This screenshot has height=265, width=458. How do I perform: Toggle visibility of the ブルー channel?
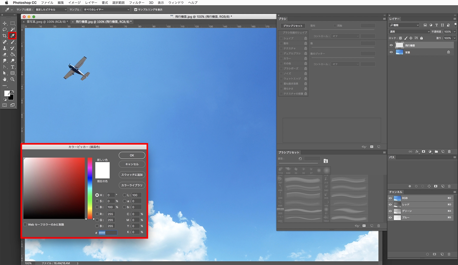tap(390, 217)
